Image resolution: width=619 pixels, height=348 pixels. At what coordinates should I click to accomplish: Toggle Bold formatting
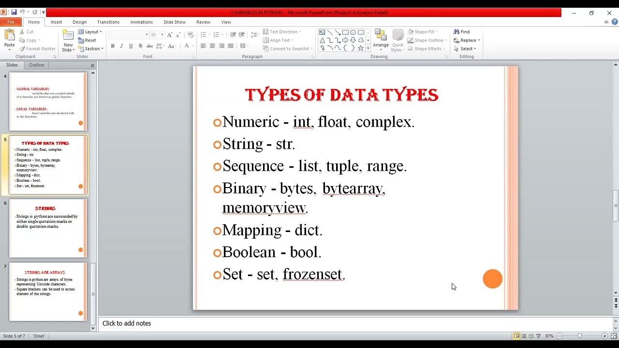coord(113,46)
